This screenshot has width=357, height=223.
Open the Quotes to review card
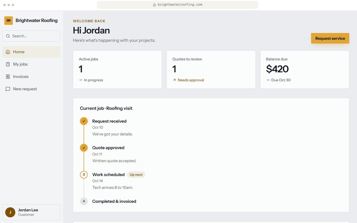pyautogui.click(x=211, y=70)
